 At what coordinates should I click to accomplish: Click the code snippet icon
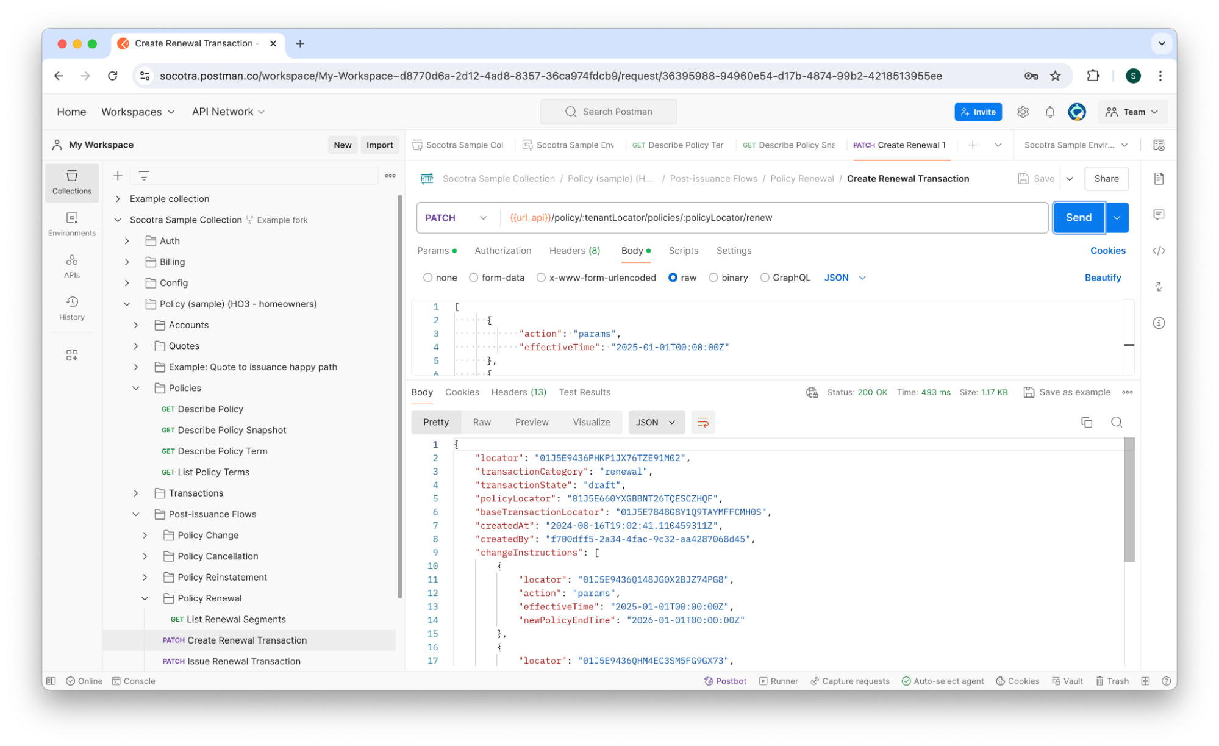click(x=1159, y=251)
